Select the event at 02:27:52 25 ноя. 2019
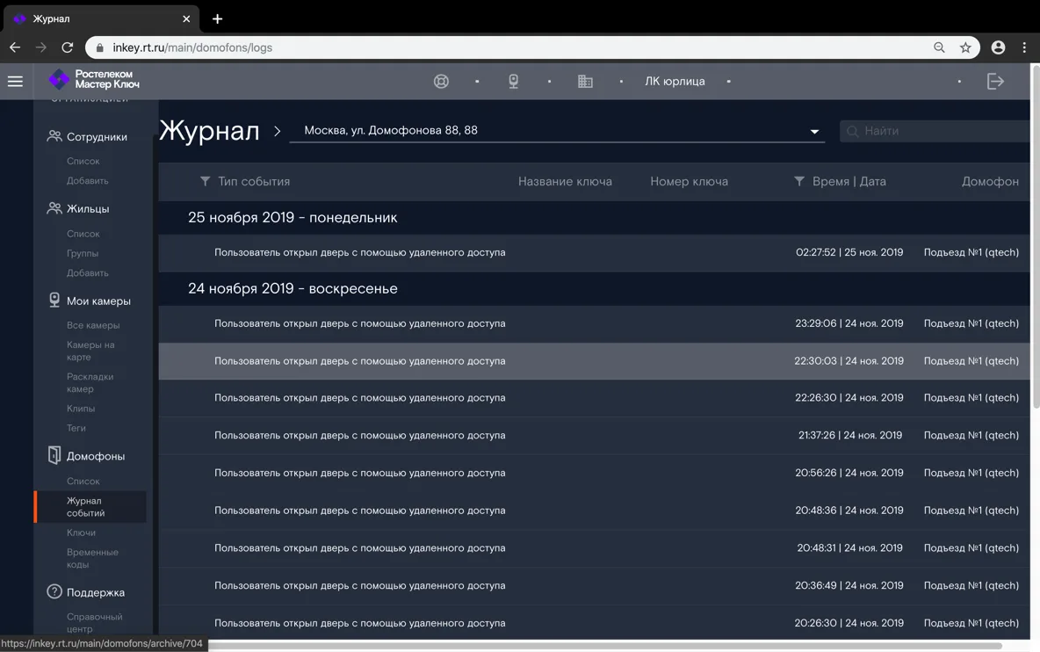Image resolution: width=1040 pixels, height=652 pixels. pyautogui.click(x=595, y=253)
